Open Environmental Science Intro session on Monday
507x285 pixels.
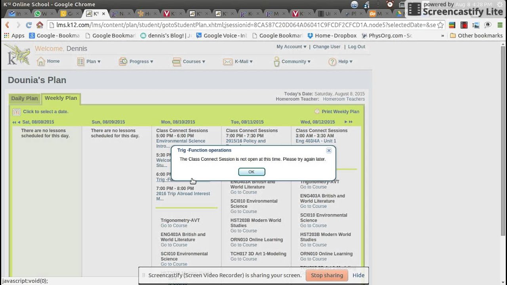[181, 144]
